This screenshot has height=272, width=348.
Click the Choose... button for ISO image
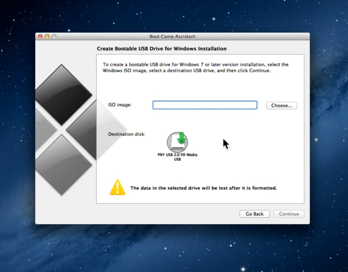click(282, 105)
